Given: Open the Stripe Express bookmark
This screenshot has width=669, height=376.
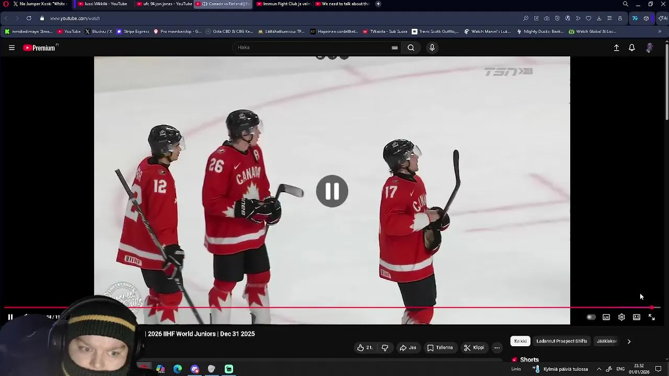Looking at the screenshot, I should click(133, 31).
